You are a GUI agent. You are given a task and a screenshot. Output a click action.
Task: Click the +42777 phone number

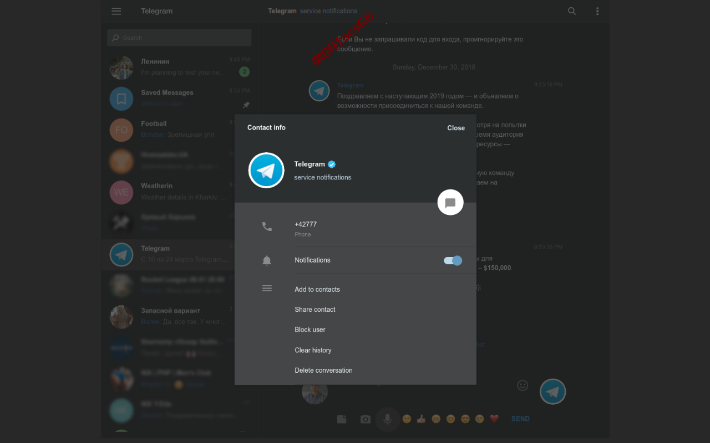tap(306, 224)
